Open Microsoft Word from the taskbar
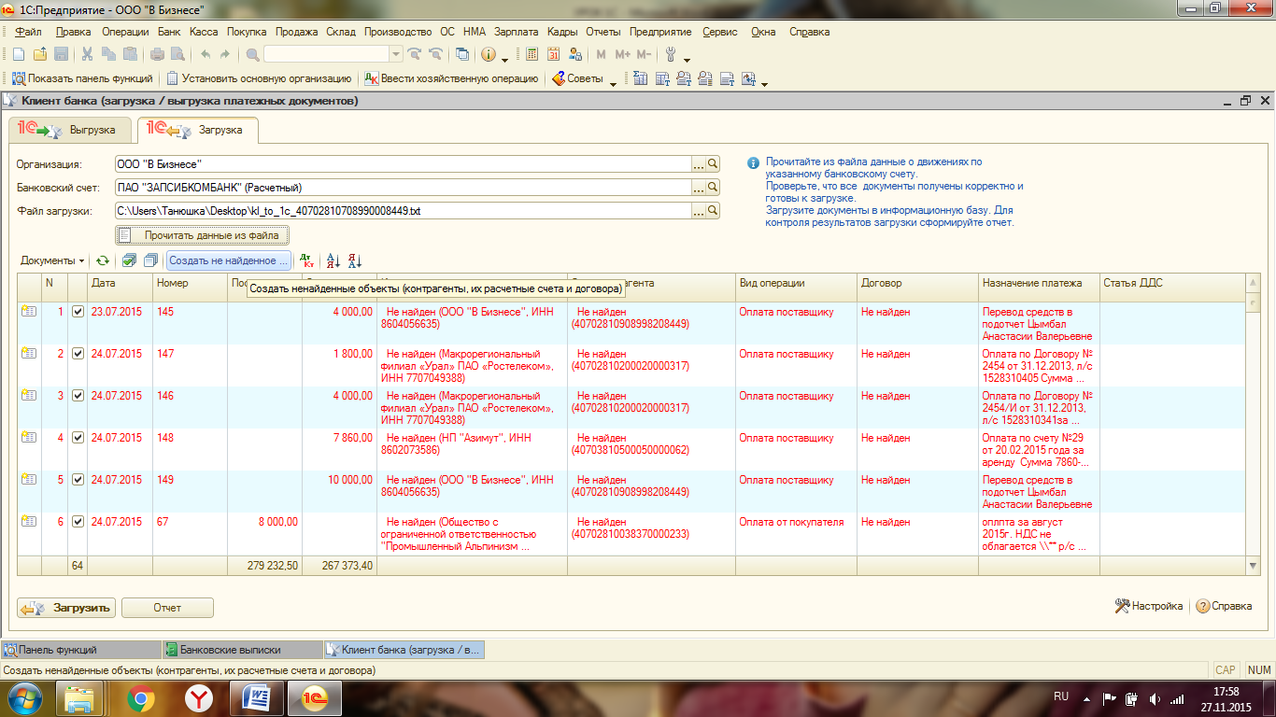Viewport: 1276px width, 717px height. [256, 697]
